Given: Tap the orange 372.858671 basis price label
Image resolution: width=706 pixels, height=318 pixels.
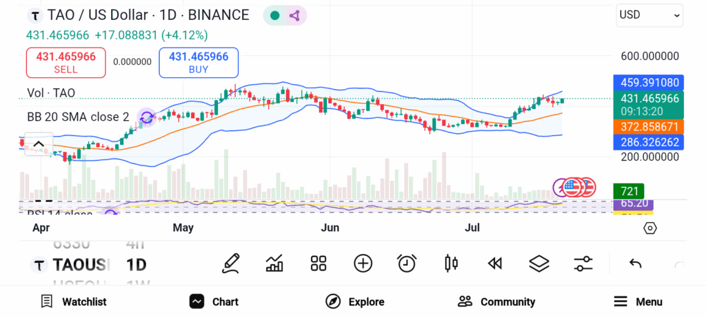Looking at the screenshot, I should click(x=649, y=126).
